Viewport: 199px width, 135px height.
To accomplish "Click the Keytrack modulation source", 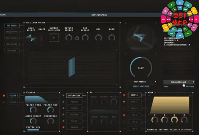I will tap(164, 129).
